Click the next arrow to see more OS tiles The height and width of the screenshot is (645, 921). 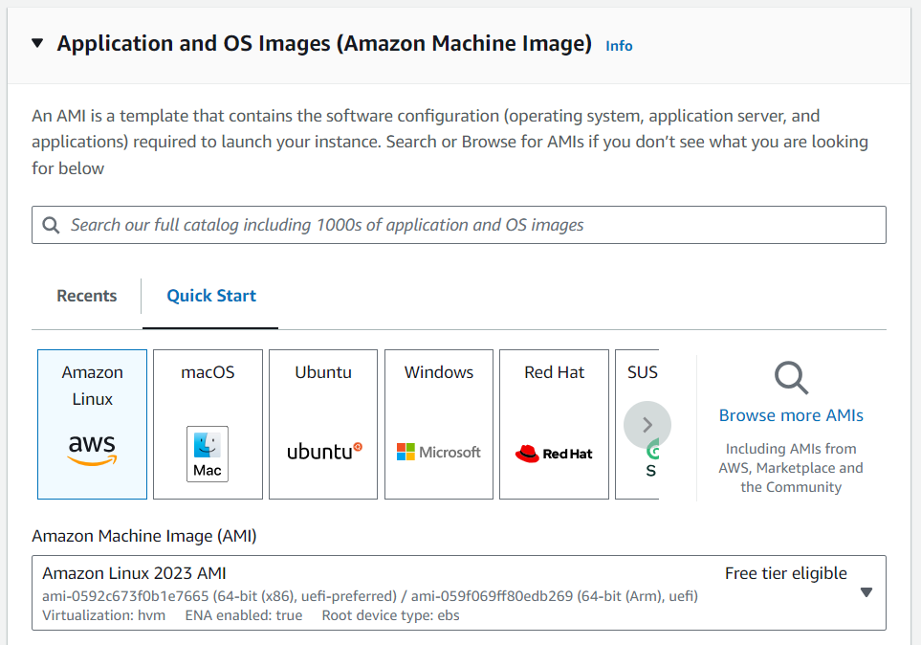pos(647,425)
